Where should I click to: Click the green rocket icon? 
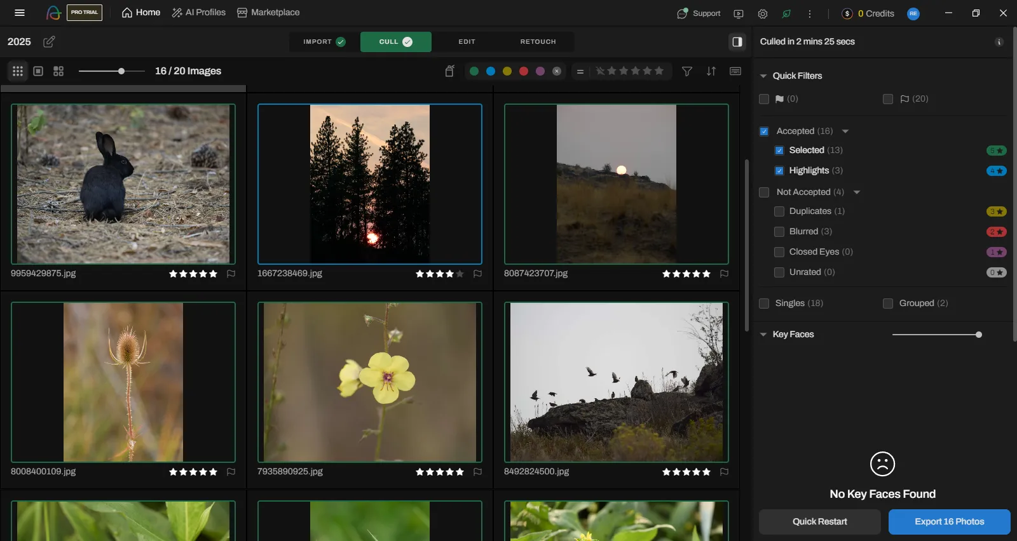point(787,13)
